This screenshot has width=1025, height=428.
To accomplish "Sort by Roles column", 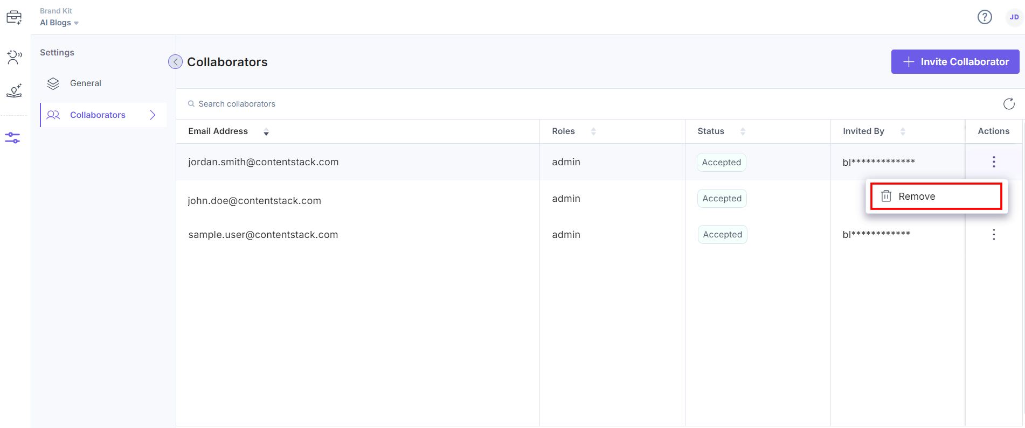I will click(x=593, y=131).
